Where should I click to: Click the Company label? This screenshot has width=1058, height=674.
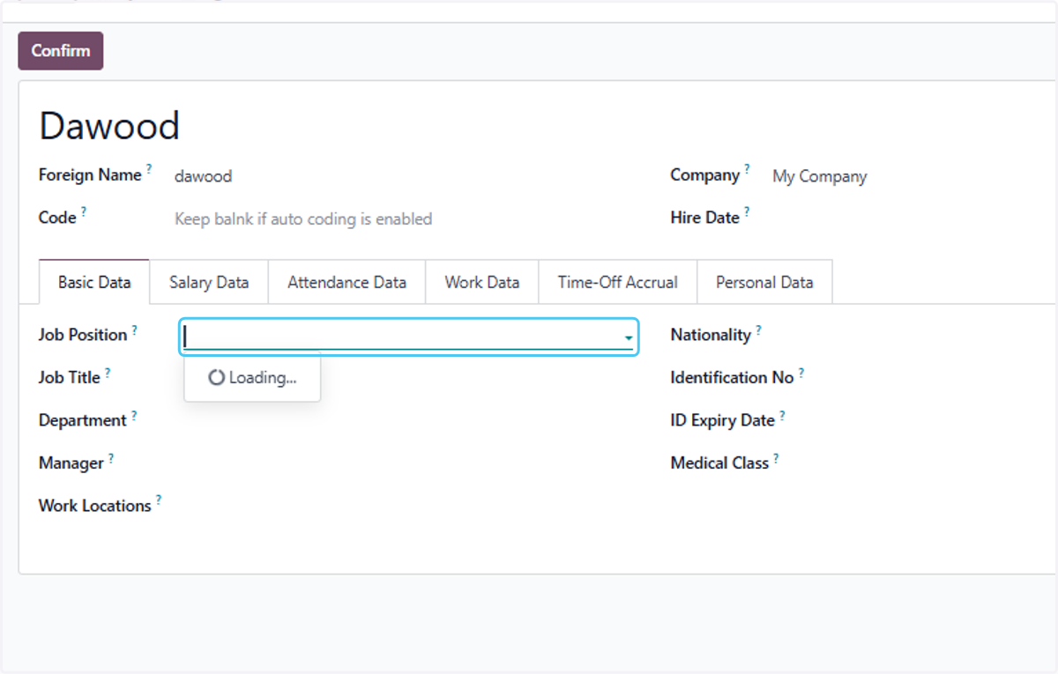click(x=704, y=175)
